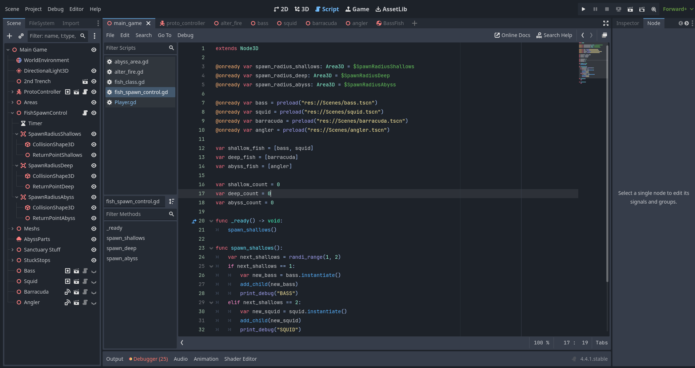This screenshot has height=368, width=695.
Task: Open the attached script on the FishSpawnControl node
Action: 85,113
